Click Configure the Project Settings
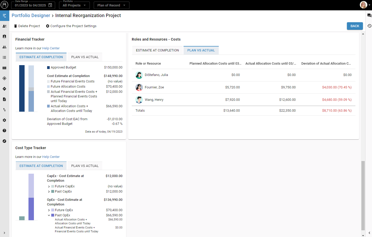372x237 pixels. [x=71, y=26]
